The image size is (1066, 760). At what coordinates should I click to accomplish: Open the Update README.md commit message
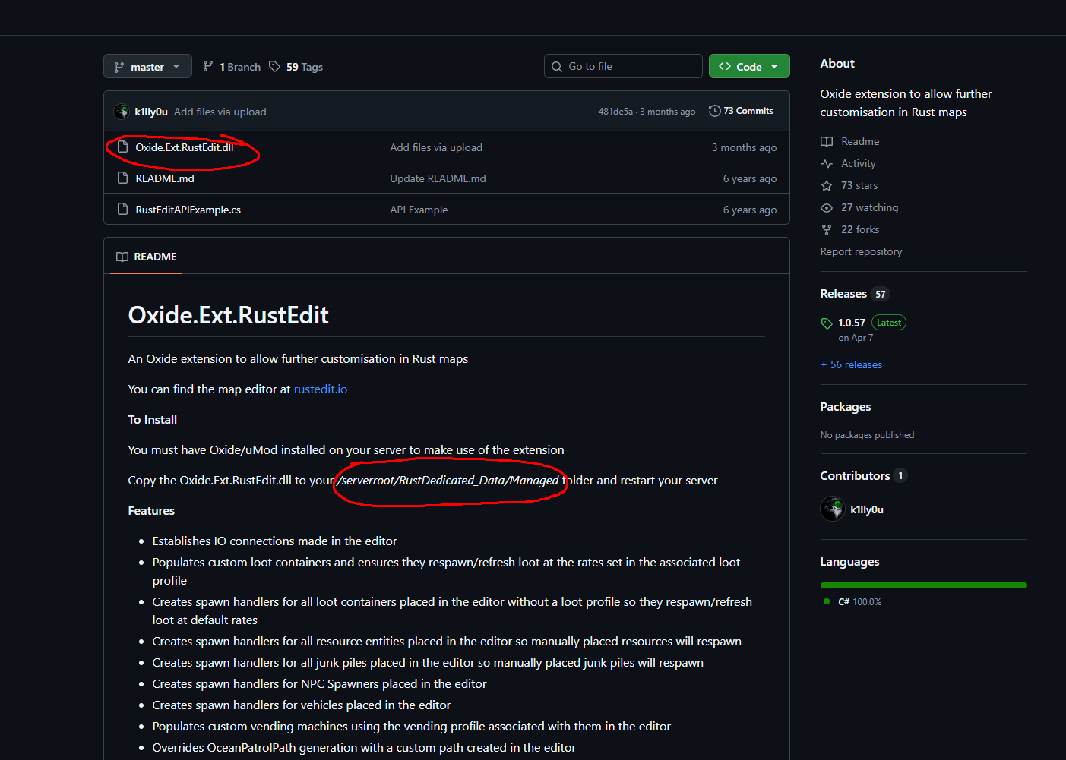(438, 178)
